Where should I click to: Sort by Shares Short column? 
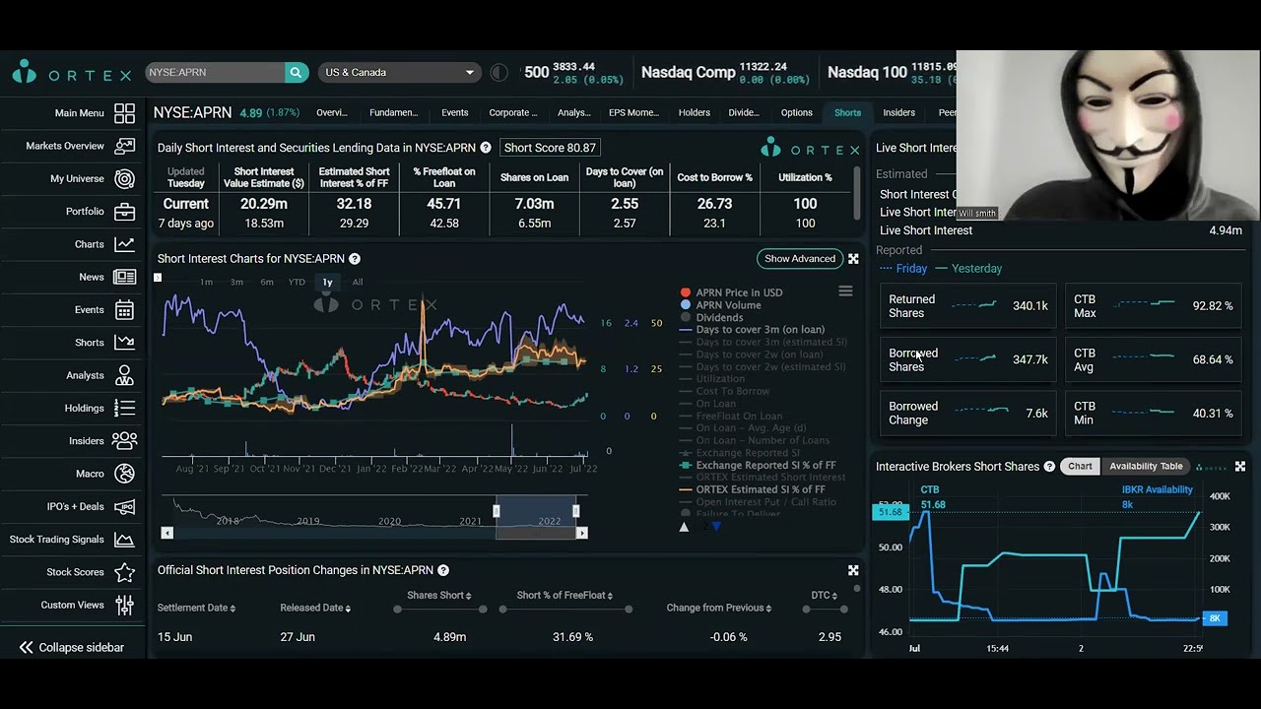(439, 596)
